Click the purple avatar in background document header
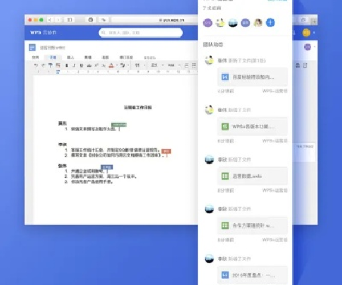 [307, 47]
